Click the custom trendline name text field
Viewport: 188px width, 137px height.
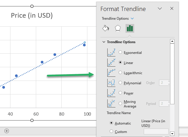tap(156, 131)
